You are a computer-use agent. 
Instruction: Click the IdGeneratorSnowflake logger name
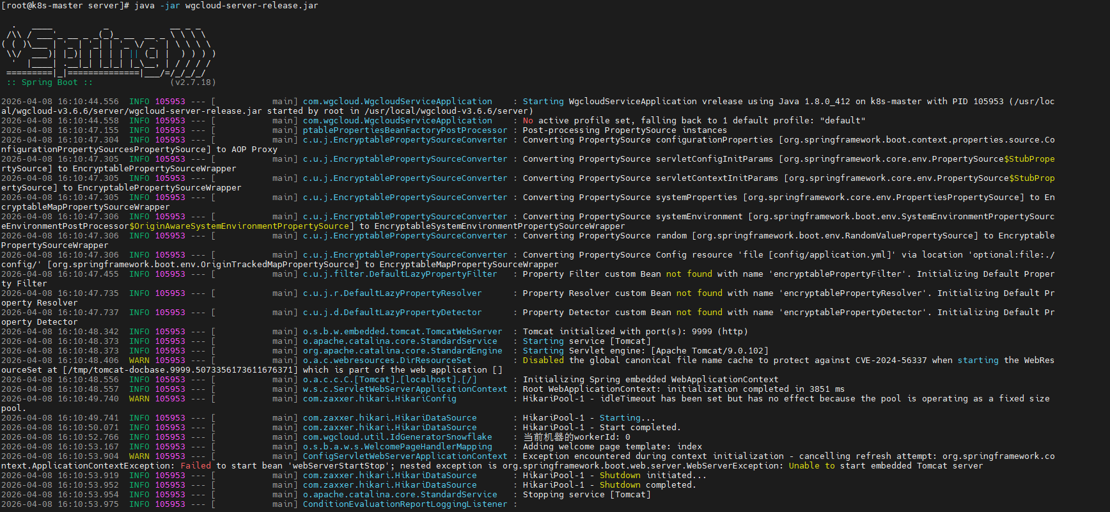click(x=397, y=437)
